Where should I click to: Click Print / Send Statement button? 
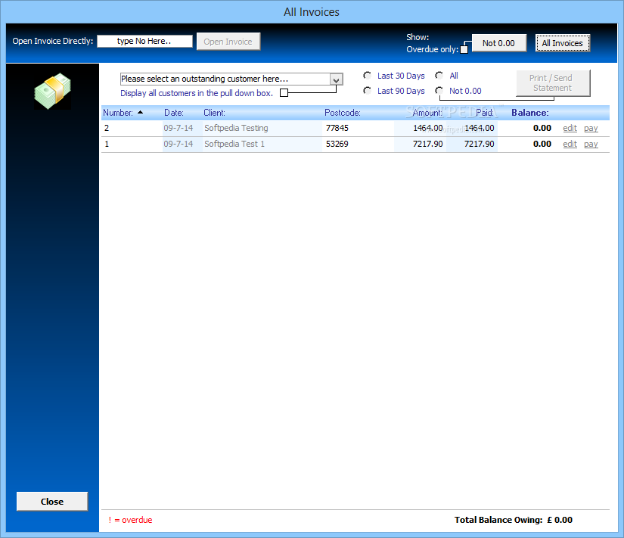coord(553,82)
